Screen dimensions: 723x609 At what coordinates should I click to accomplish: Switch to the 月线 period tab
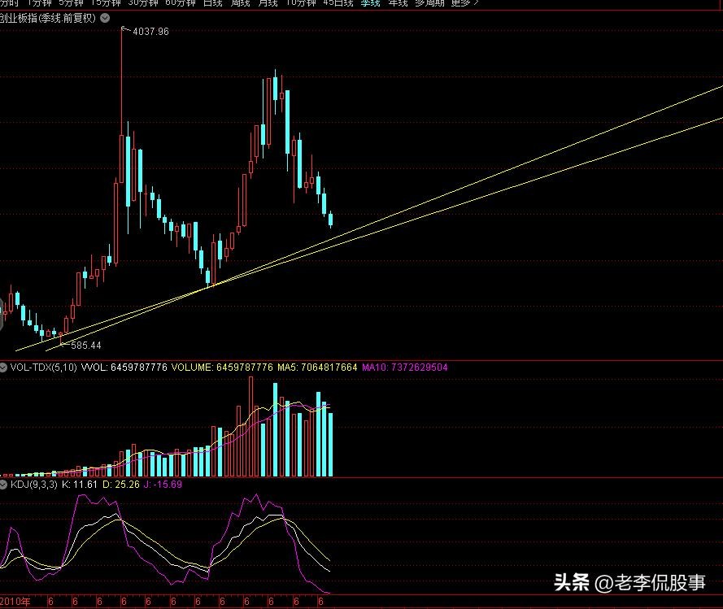(267, 2)
